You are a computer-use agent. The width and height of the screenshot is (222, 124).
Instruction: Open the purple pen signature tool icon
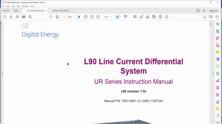click(x=217, y=102)
